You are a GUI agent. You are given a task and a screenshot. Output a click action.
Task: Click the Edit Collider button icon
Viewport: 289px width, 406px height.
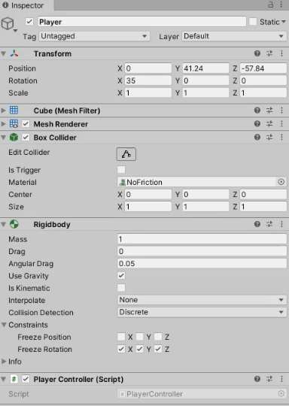126,154
